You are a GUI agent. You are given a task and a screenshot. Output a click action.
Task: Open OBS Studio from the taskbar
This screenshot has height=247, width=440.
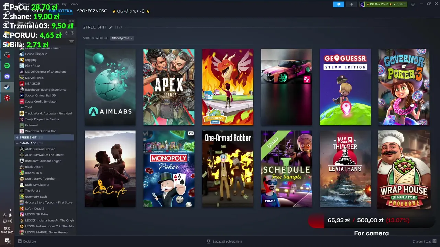tap(7, 55)
